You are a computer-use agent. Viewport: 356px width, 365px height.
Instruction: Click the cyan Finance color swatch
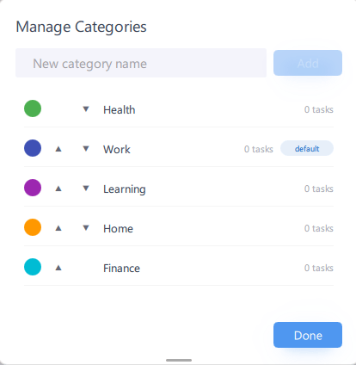click(x=33, y=267)
